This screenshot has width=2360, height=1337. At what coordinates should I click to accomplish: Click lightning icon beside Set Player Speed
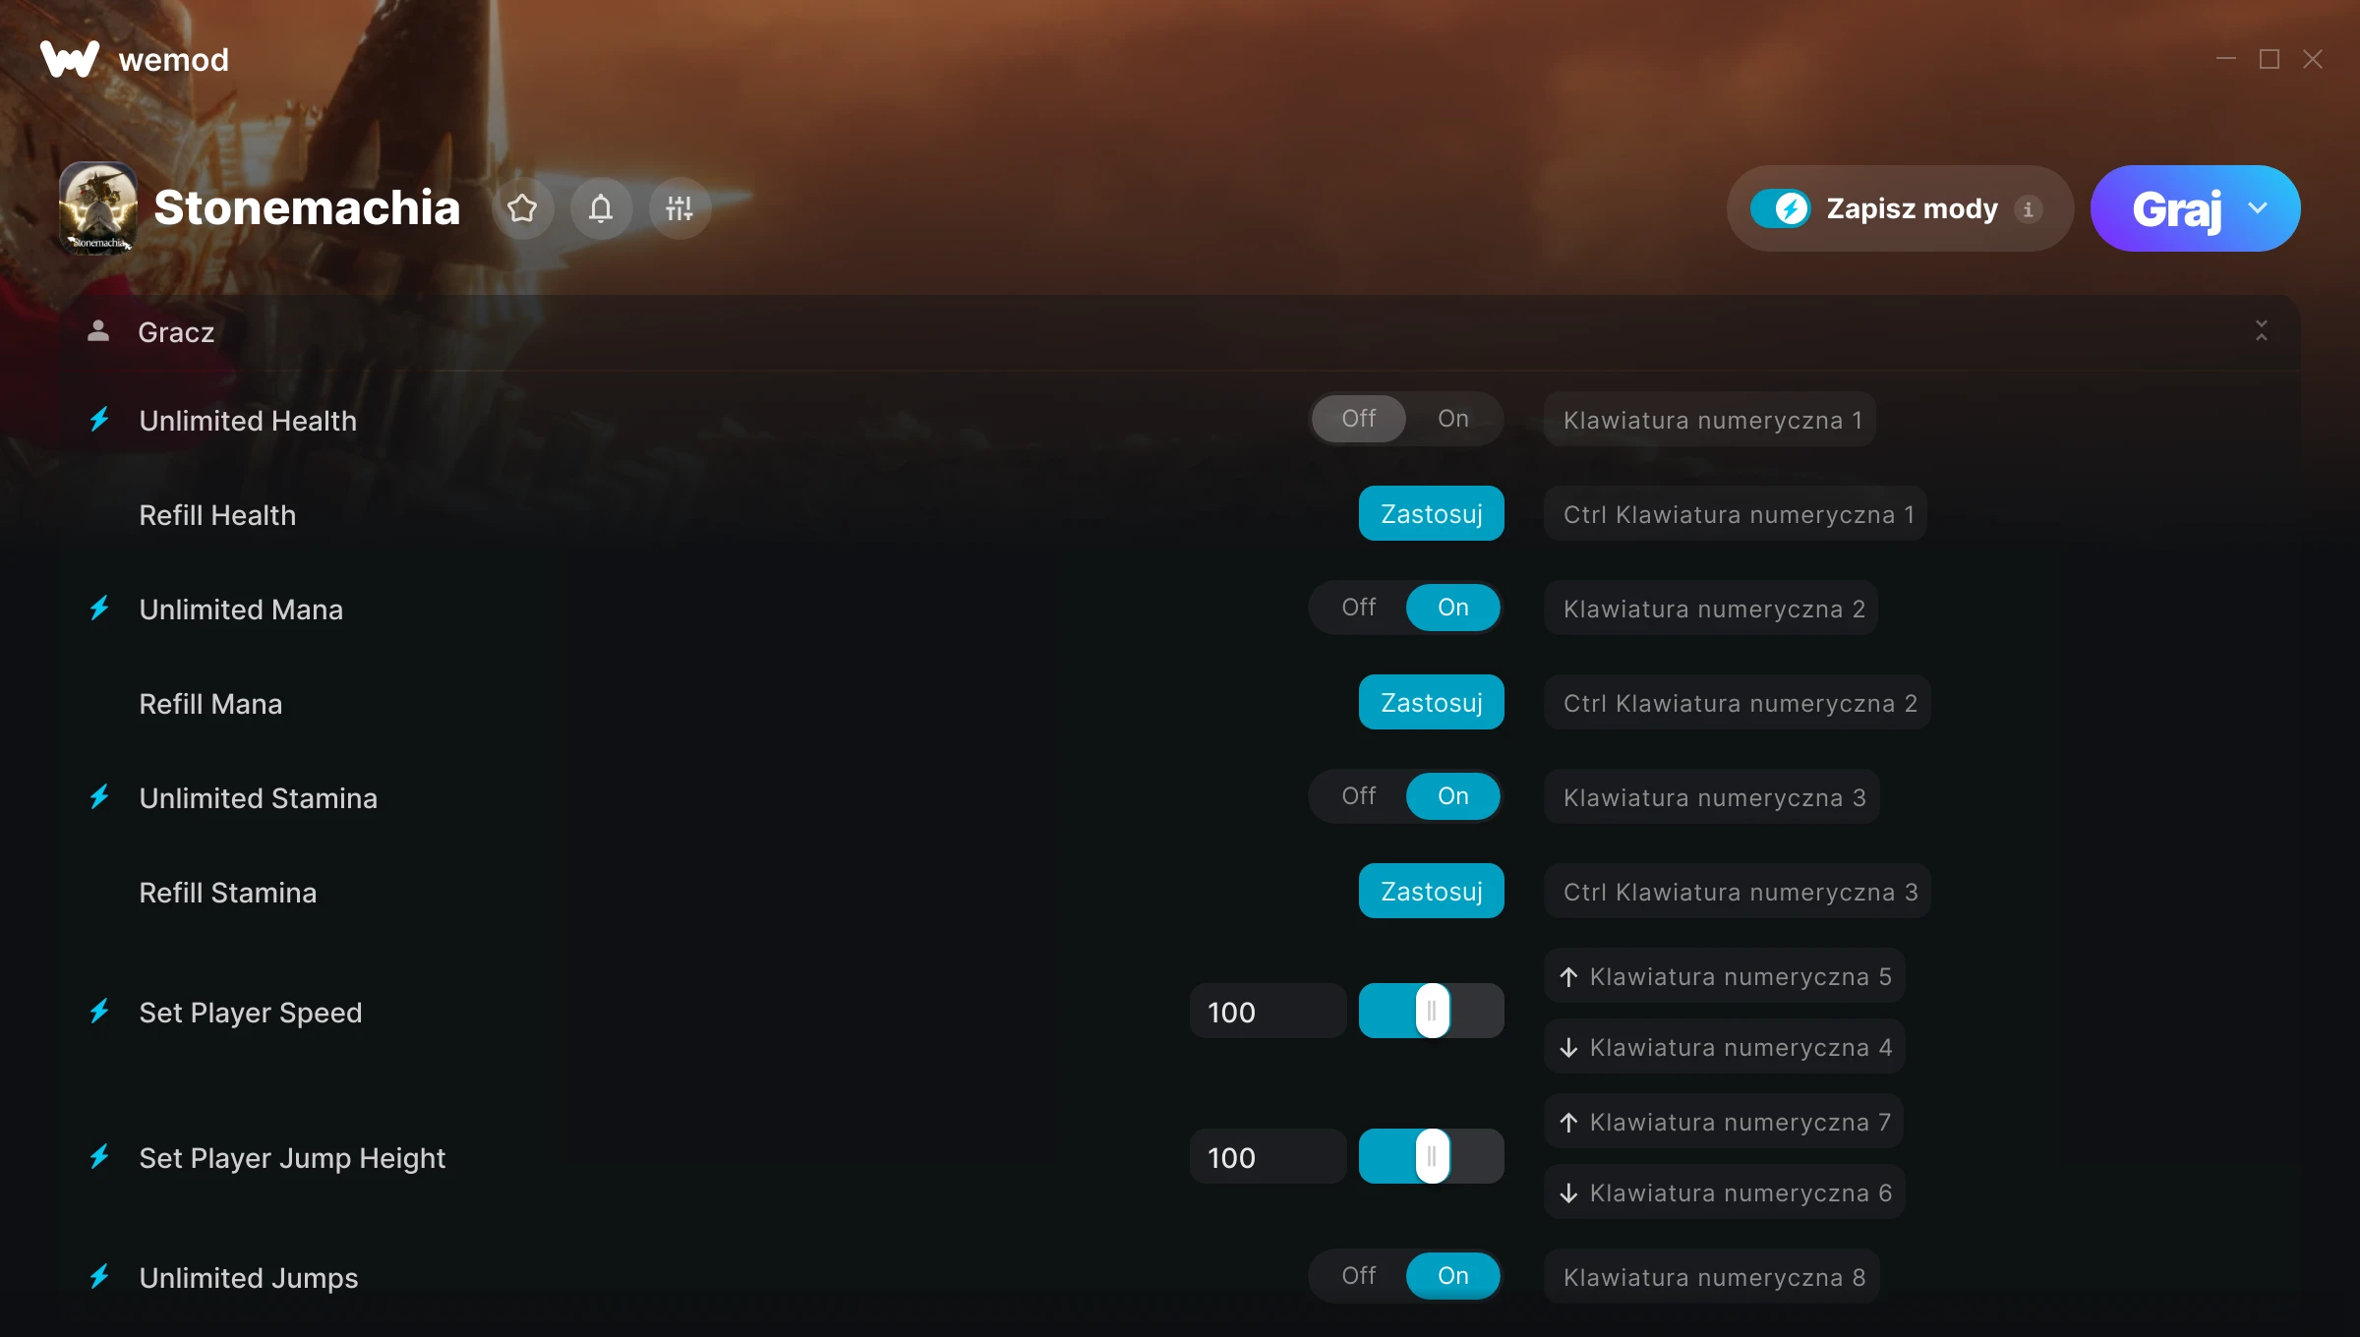click(x=99, y=1012)
